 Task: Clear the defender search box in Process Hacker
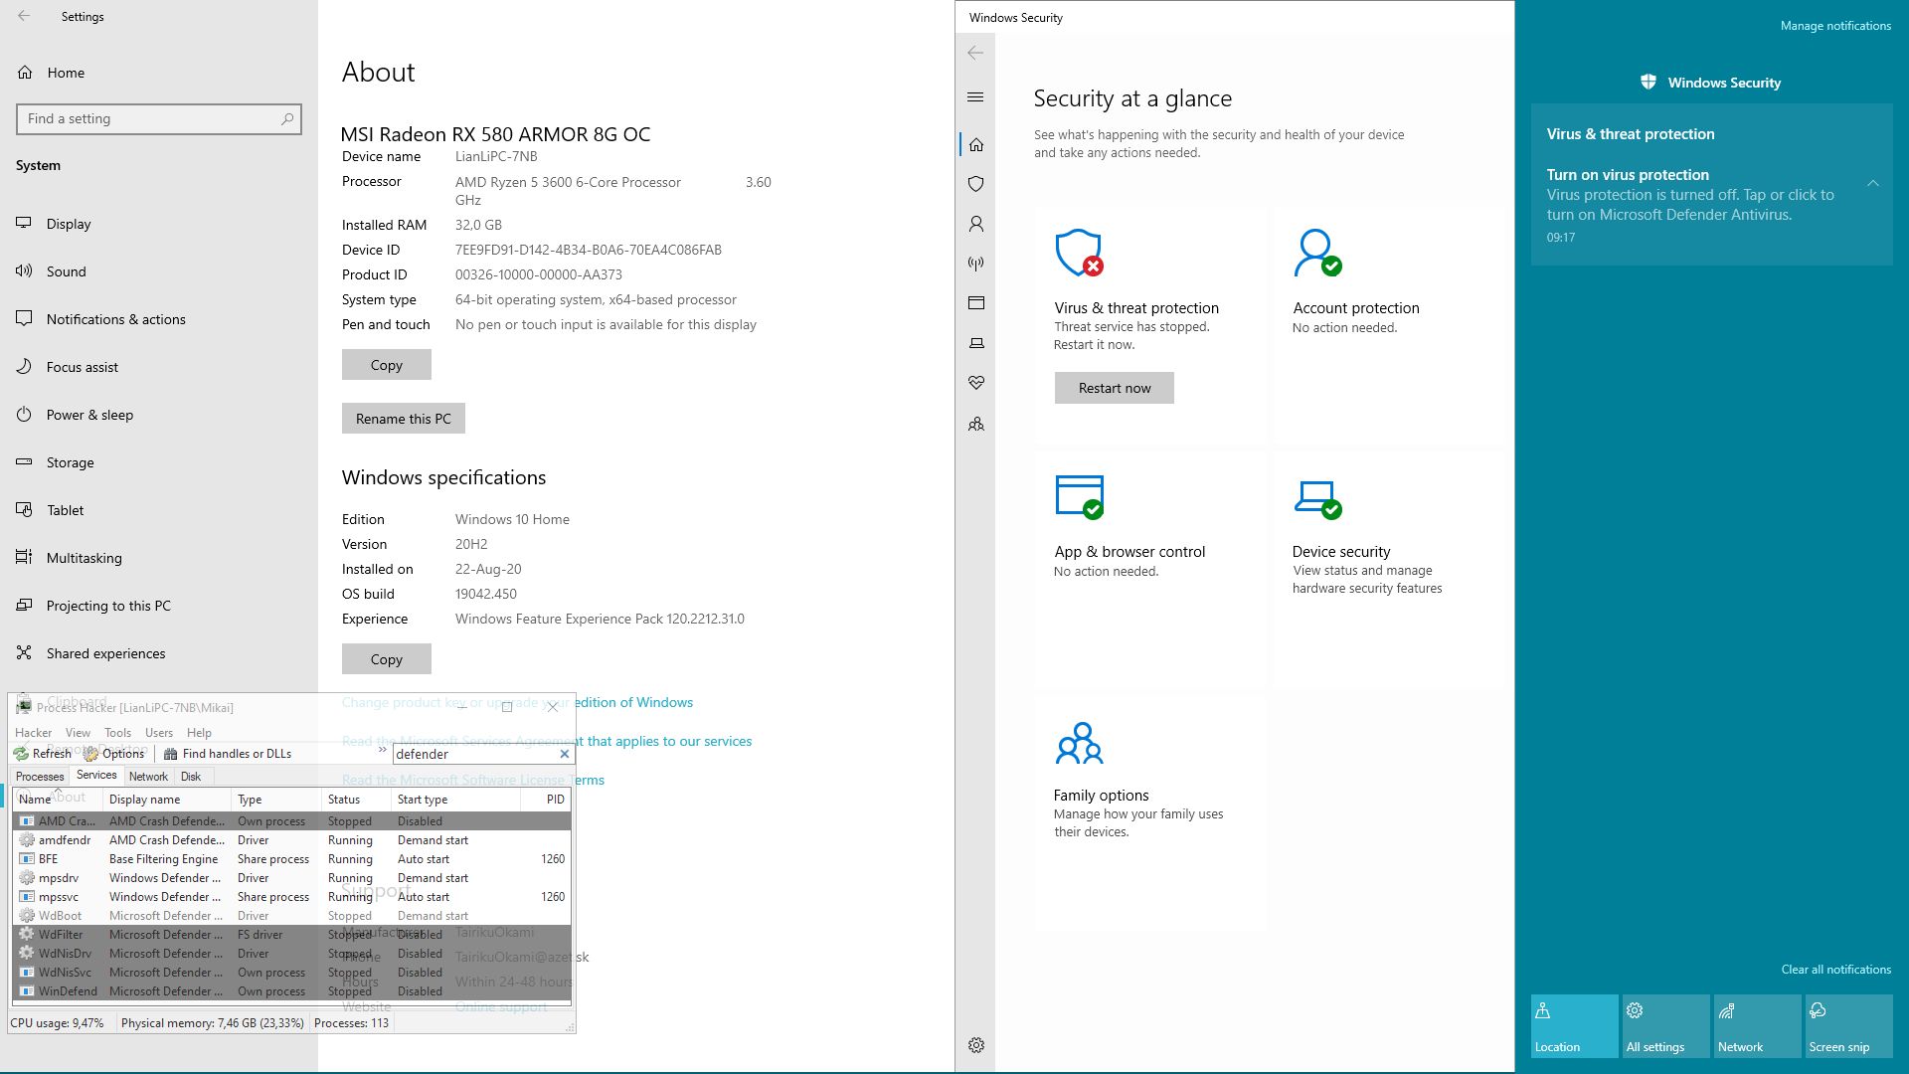(x=564, y=754)
